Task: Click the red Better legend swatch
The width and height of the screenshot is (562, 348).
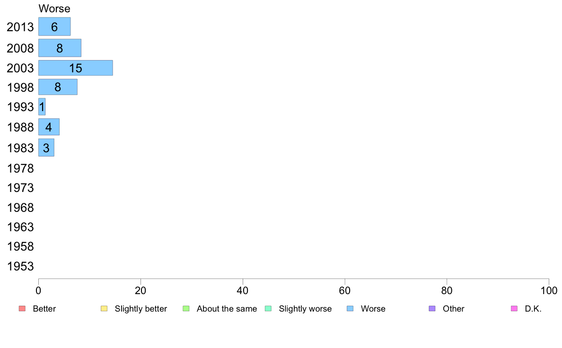Action: [x=22, y=309]
